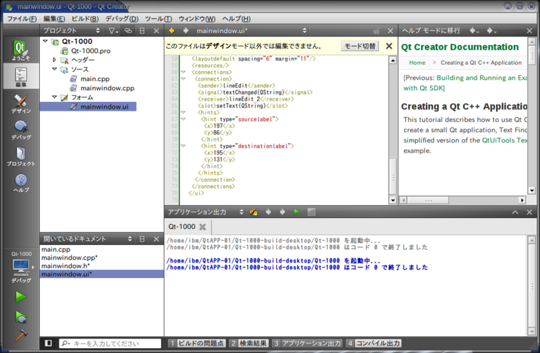Open the ヘルプ menu
Viewport: 540px width, 353px height.
[236, 19]
